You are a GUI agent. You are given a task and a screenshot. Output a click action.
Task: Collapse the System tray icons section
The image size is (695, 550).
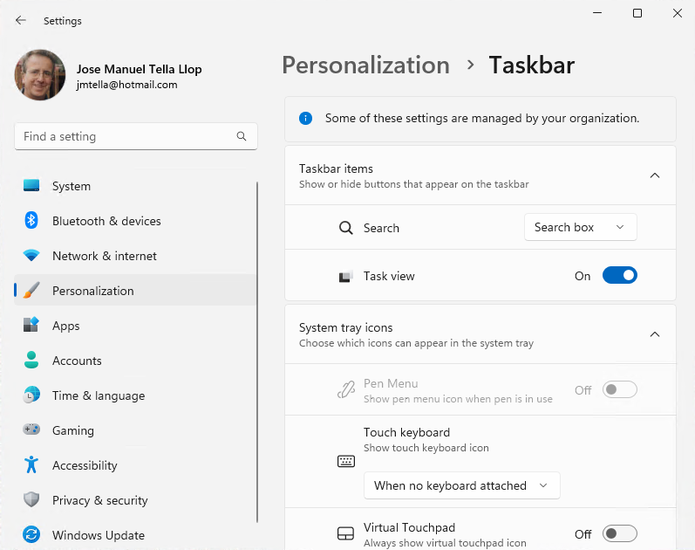coord(654,334)
